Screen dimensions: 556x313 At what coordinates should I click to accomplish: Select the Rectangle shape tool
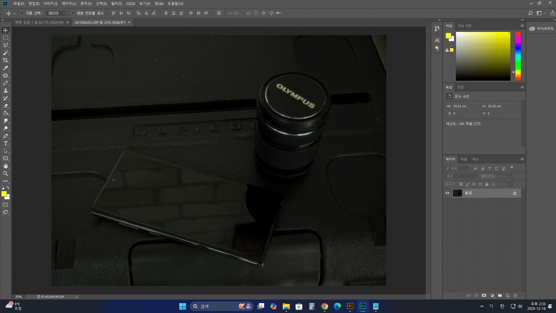(x=6, y=158)
